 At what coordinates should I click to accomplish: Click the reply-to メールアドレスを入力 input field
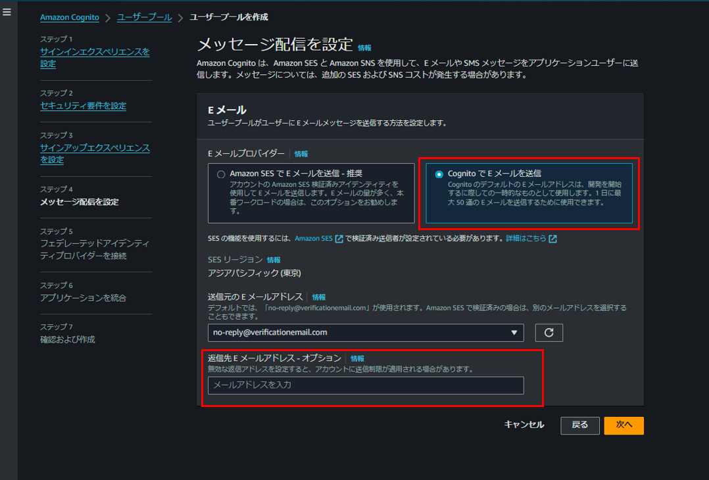click(366, 385)
